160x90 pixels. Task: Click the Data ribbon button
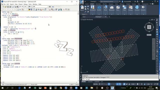coord(124,8)
